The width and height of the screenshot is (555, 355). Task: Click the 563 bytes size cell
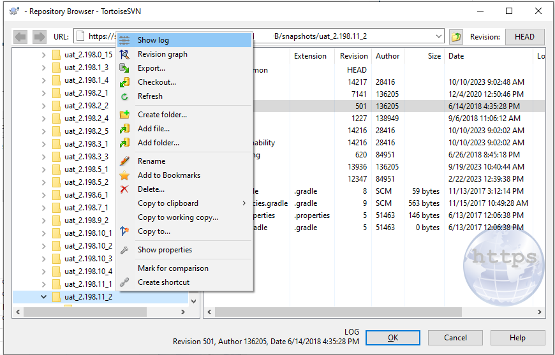point(424,203)
